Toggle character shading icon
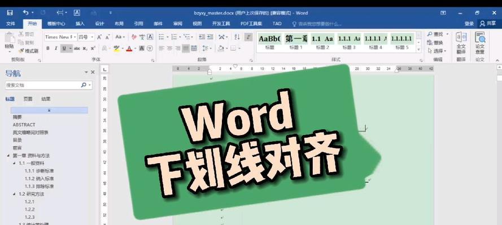This screenshot has height=225, width=502. [142, 48]
